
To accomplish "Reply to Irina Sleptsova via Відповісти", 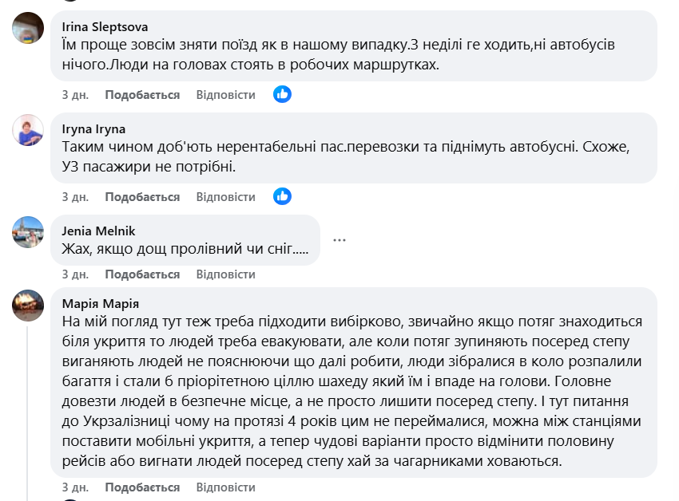I will (226, 95).
